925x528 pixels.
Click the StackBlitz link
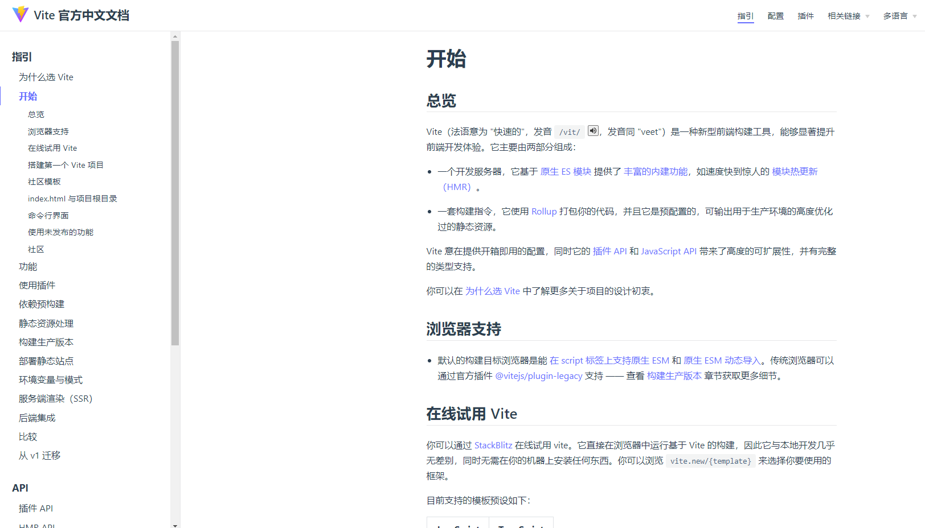[493, 445]
